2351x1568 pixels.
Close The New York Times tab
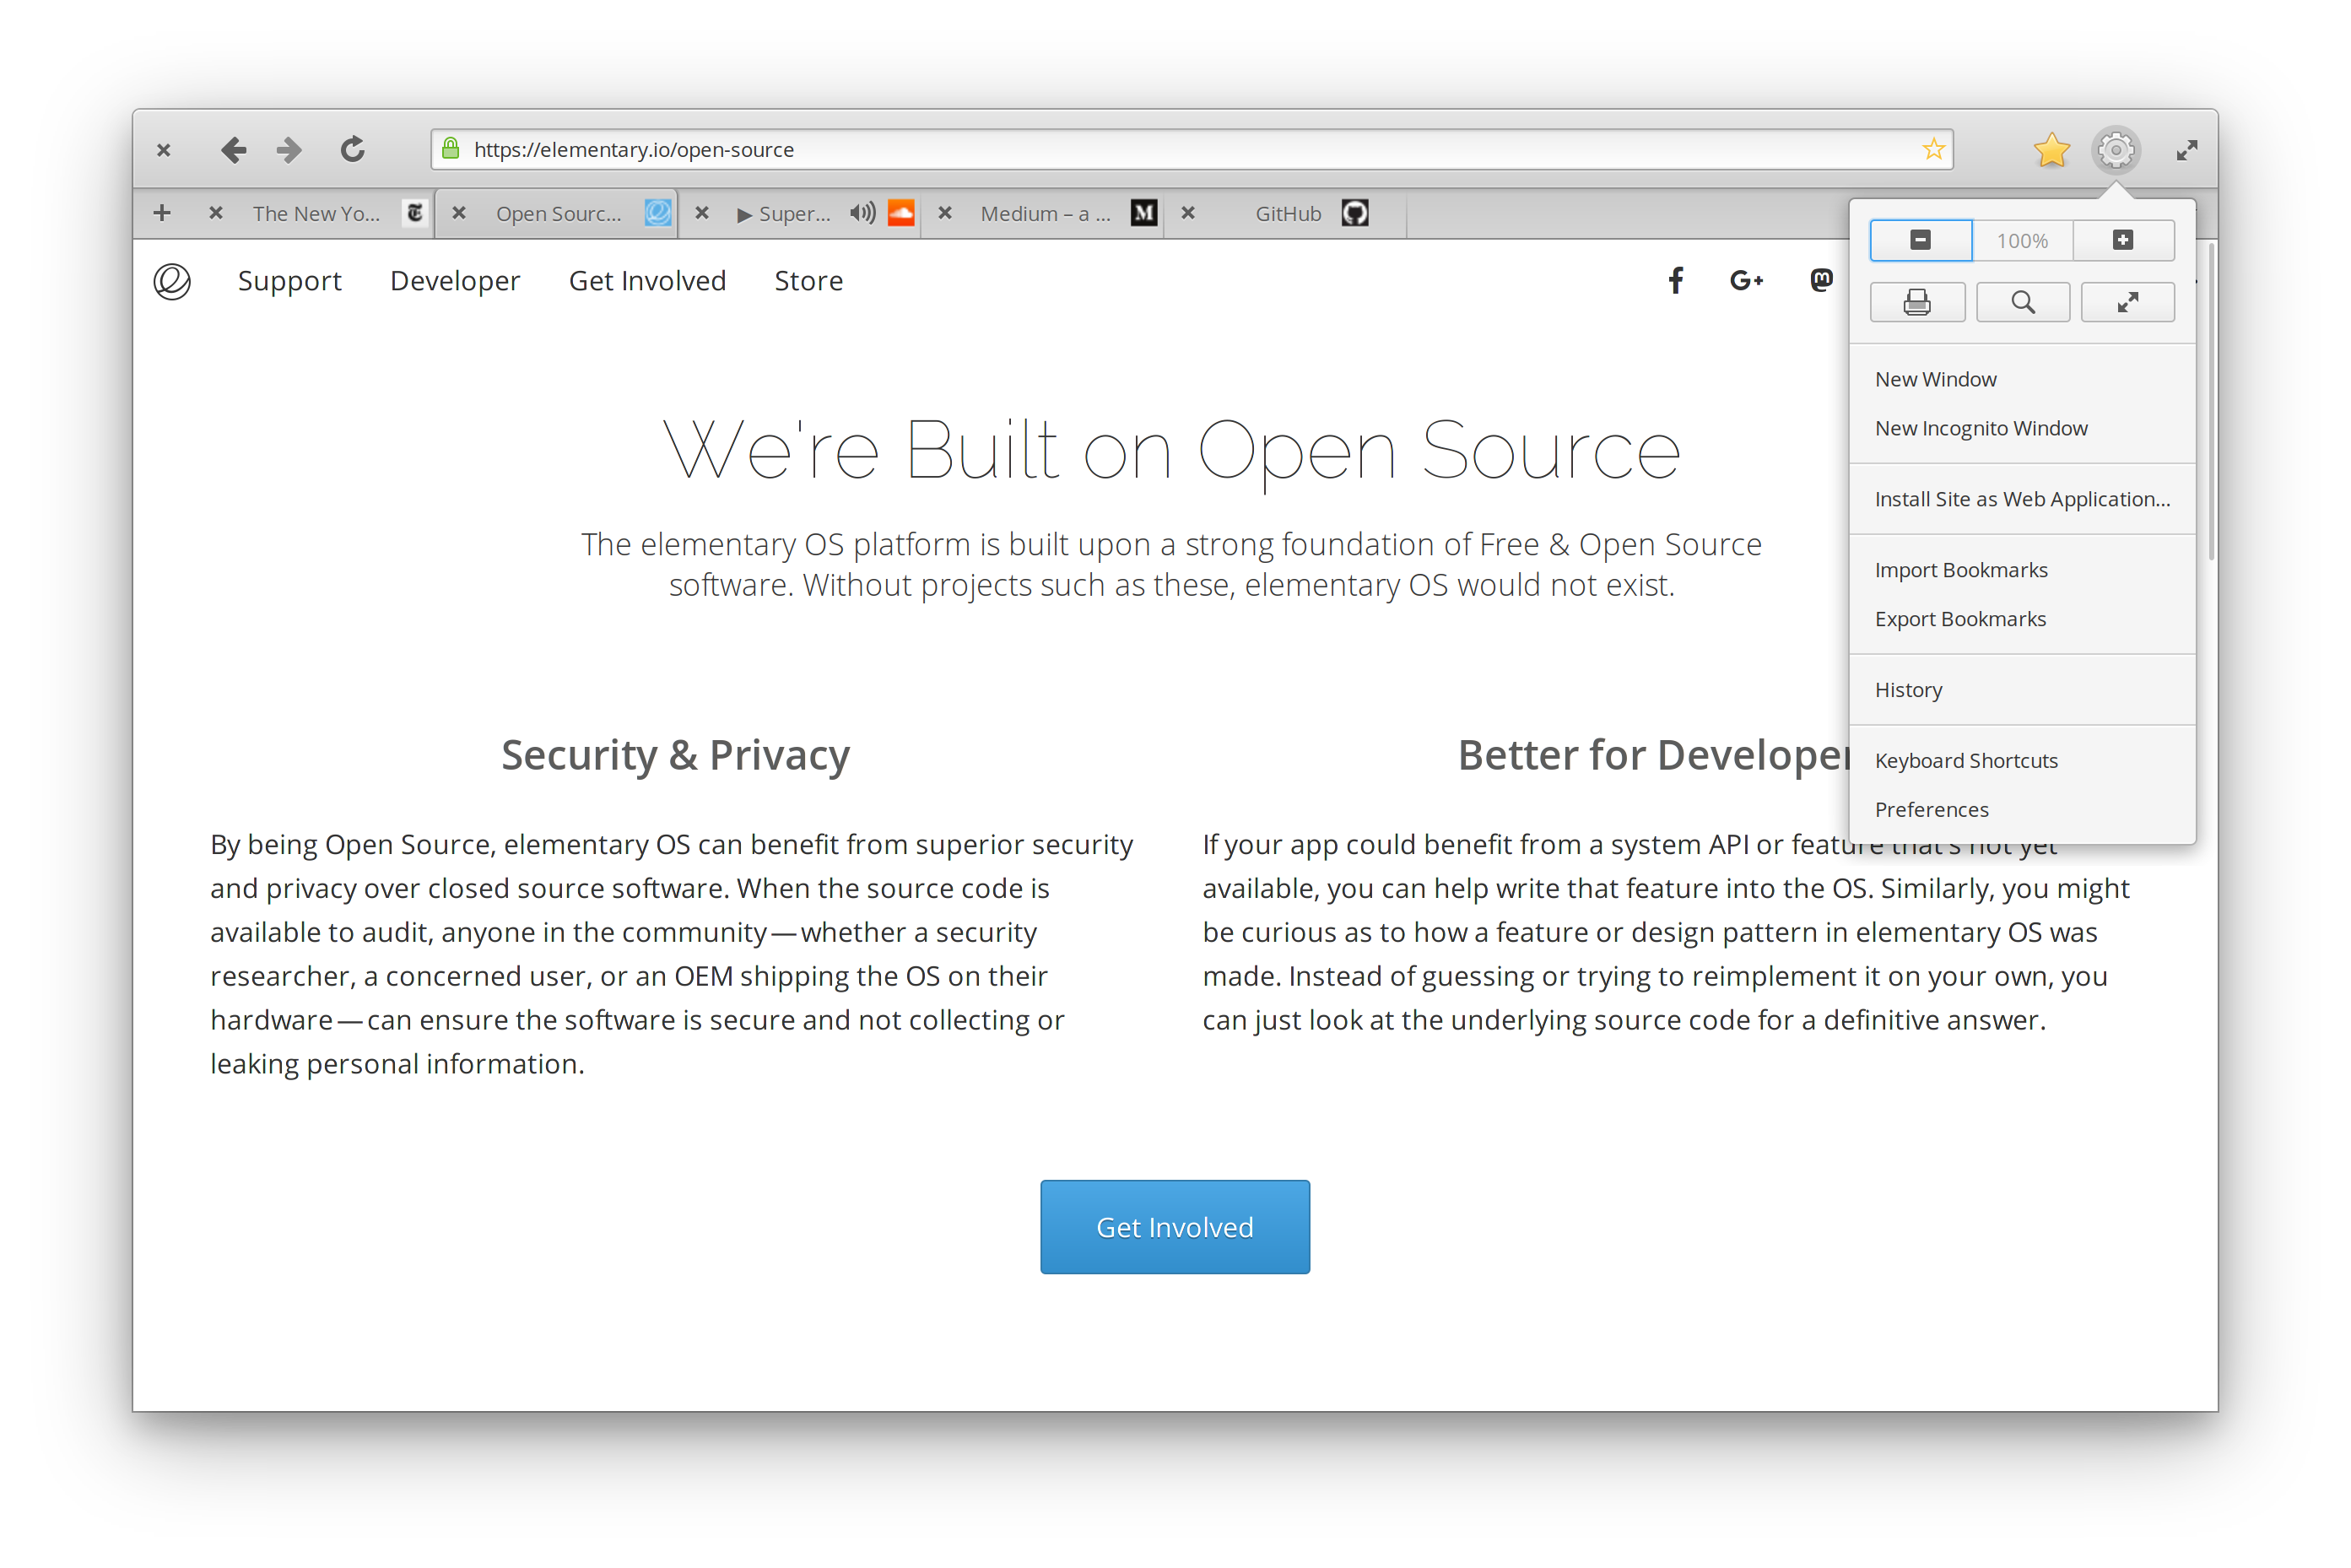click(x=215, y=213)
